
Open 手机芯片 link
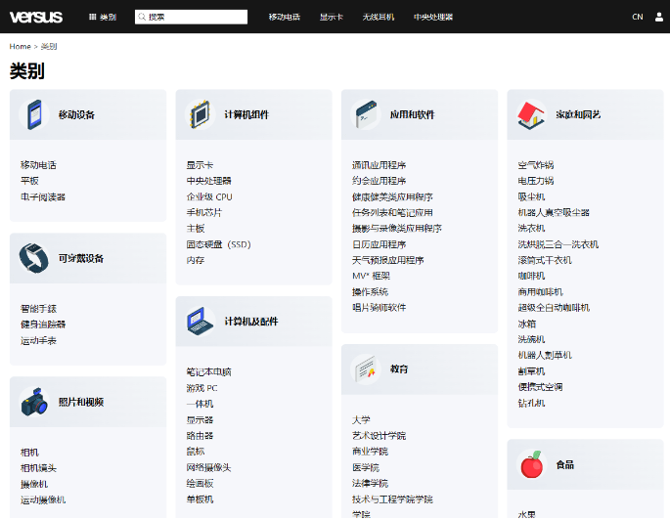(x=204, y=213)
